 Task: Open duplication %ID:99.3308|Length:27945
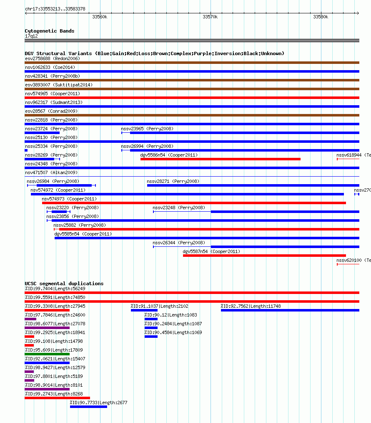[47, 310]
